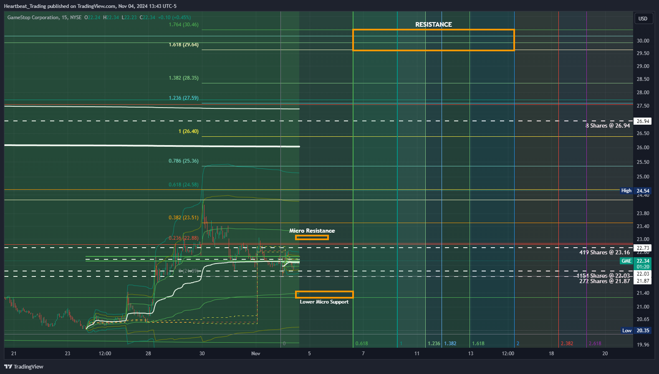The image size is (659, 374).
Task: Click the bottom 1.382 time-zone Fib label
Action: point(450,344)
